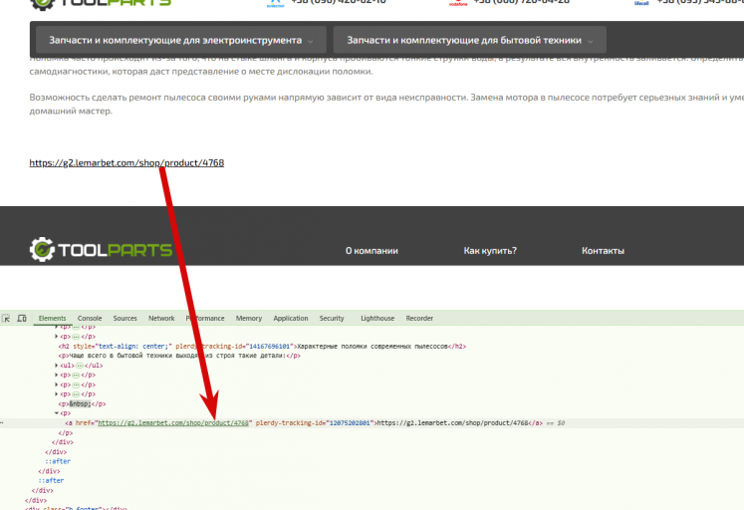Open the Elements tab in DevTools
Screen dimensions: 744x510
coord(52,319)
